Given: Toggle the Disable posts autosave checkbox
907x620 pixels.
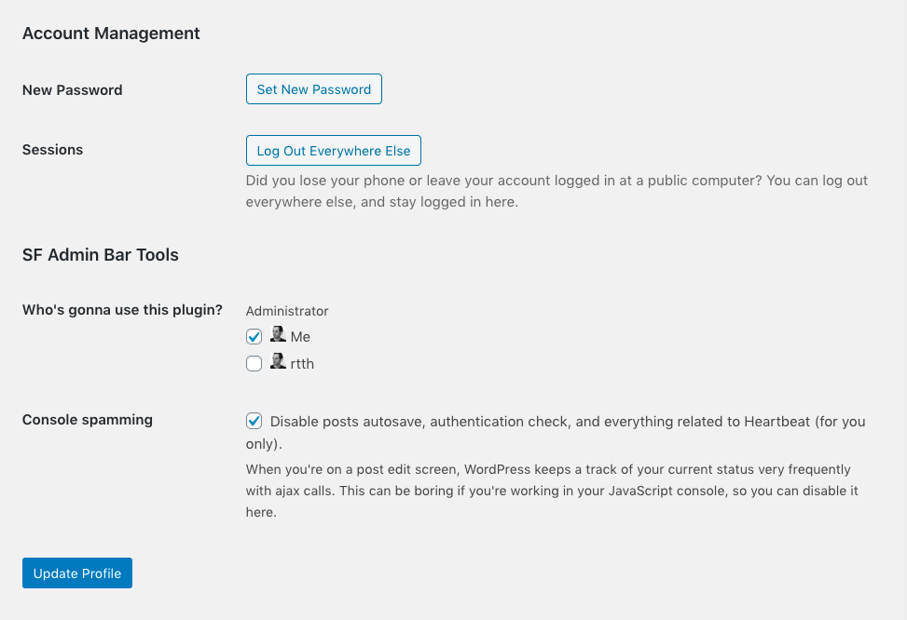Looking at the screenshot, I should pos(254,421).
